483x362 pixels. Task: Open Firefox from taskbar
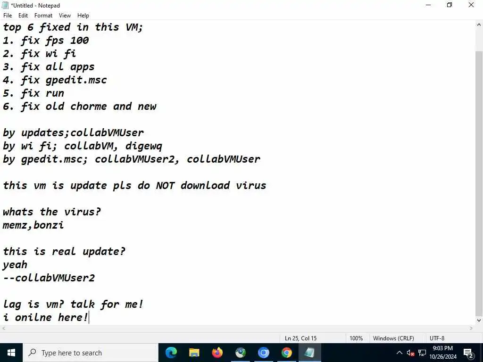pos(217,353)
